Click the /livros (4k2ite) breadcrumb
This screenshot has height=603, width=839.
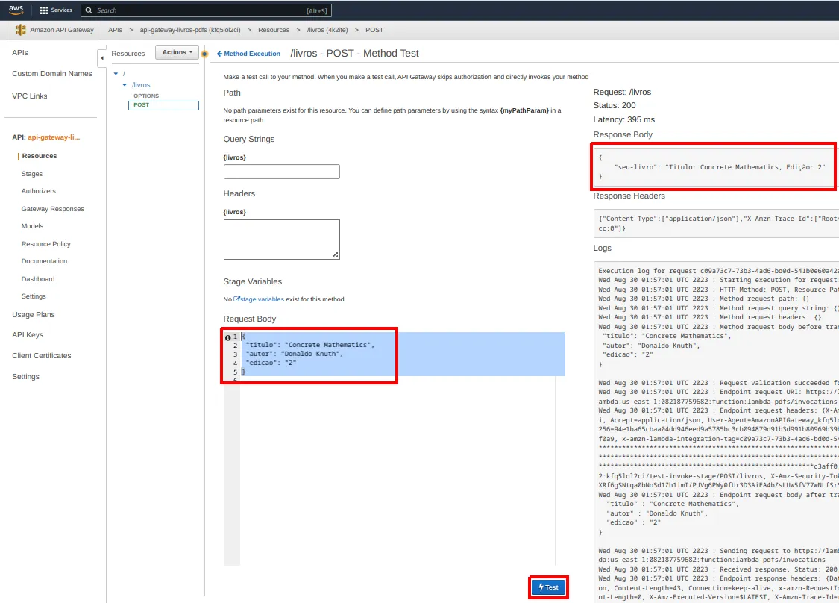(x=327, y=30)
